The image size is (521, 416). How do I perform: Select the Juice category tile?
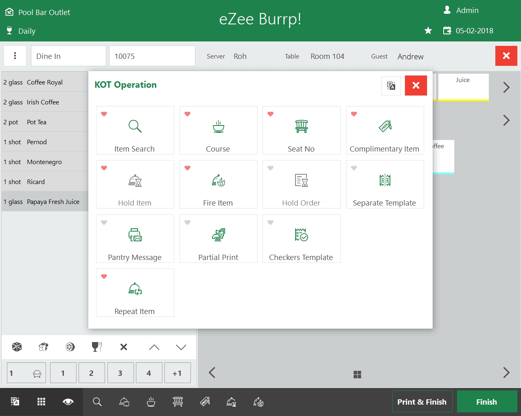(462, 87)
